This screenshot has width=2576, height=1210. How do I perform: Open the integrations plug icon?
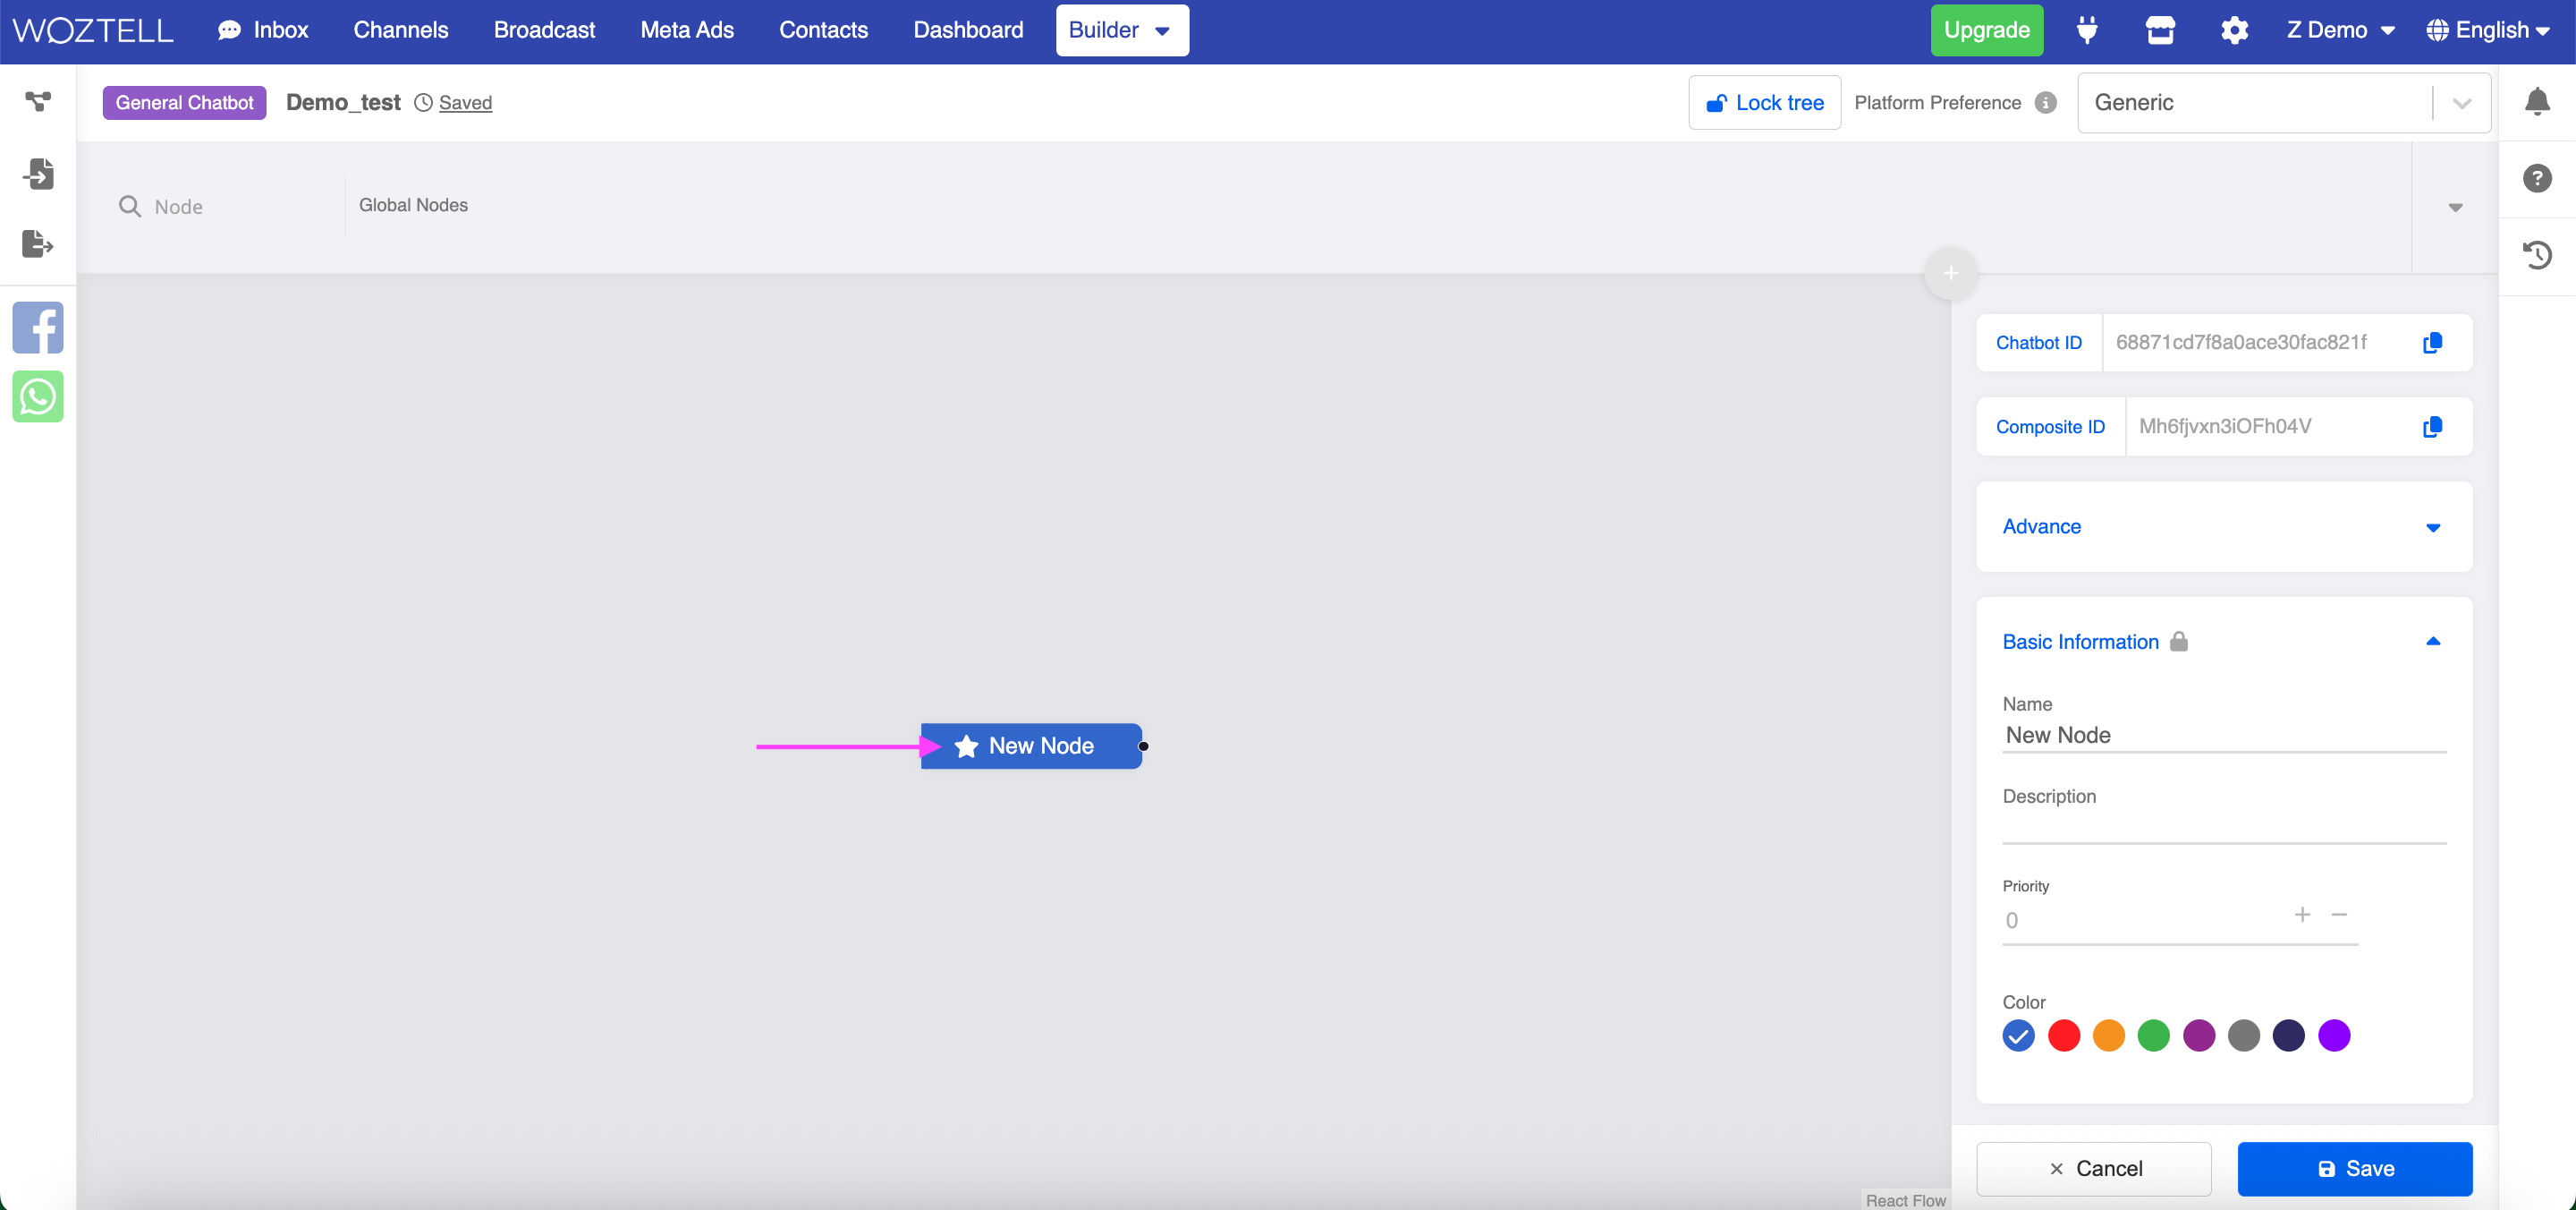coord(2087,30)
